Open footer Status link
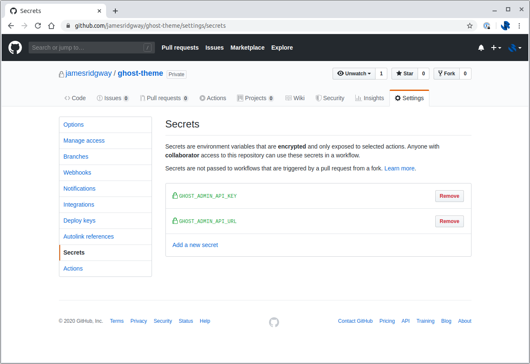Image resolution: width=530 pixels, height=364 pixels. pyautogui.click(x=186, y=321)
